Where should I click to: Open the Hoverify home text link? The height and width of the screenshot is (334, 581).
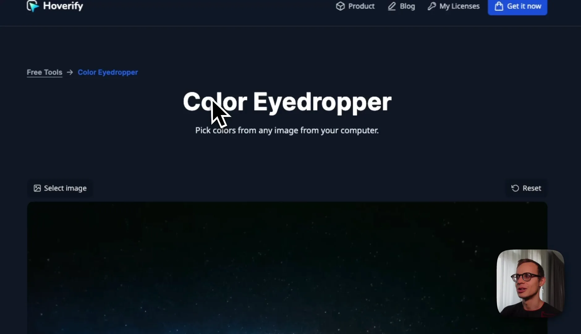pos(63,6)
